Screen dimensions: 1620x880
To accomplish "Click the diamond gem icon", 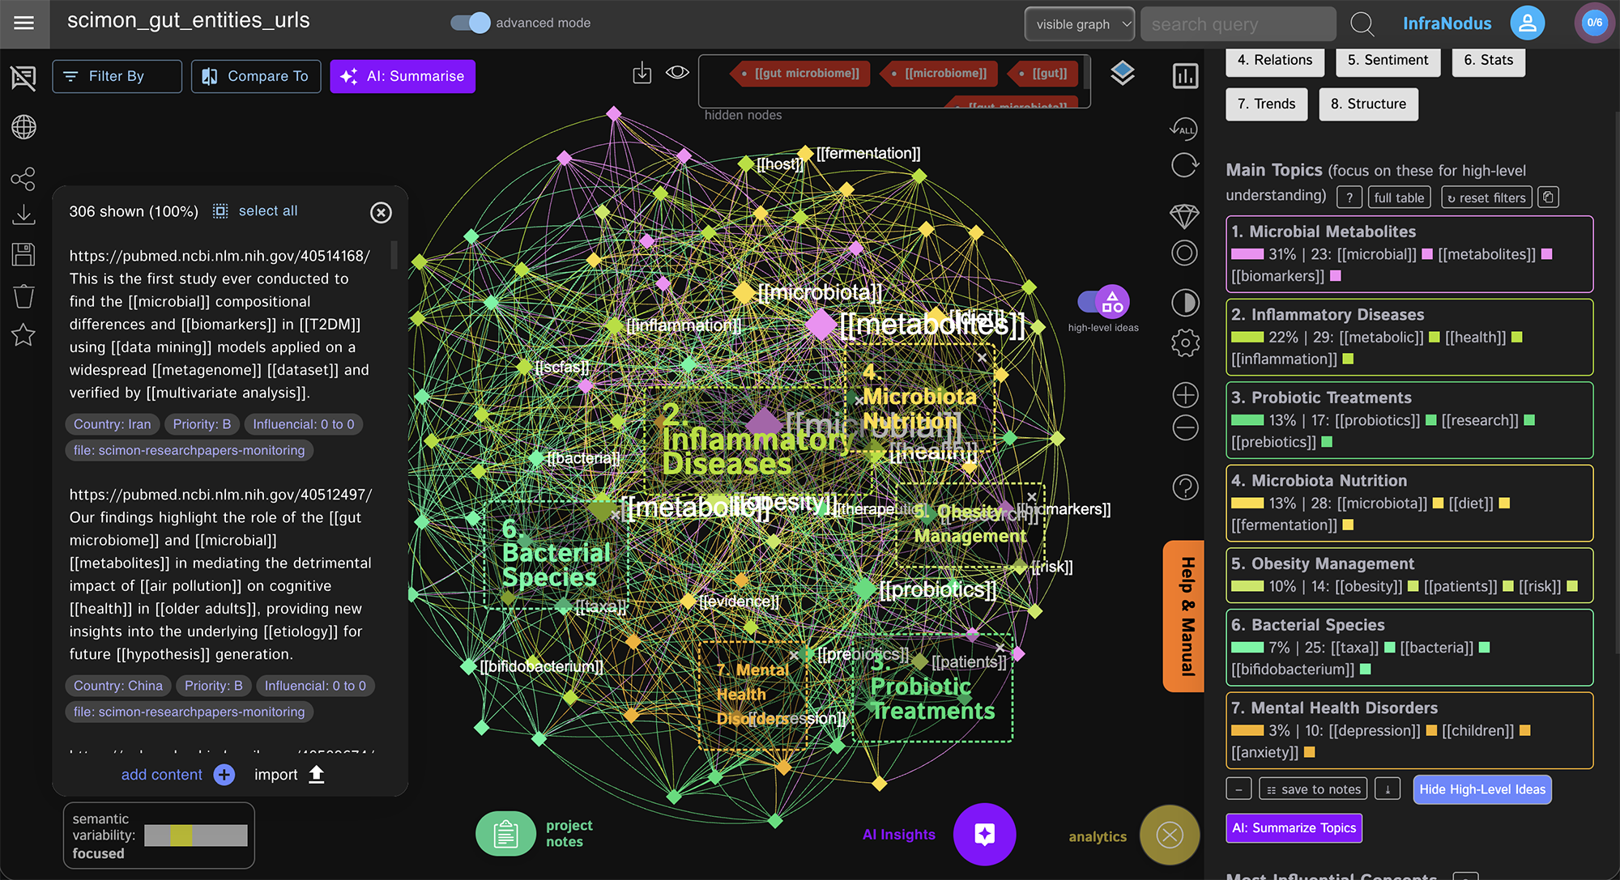I will 1184,216.
